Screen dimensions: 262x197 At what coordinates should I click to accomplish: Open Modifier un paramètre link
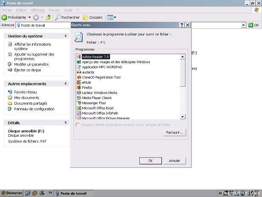click(x=32, y=65)
